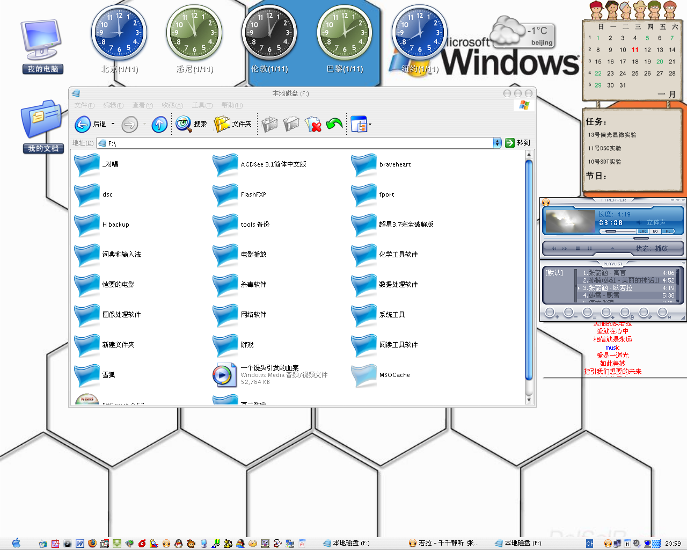Select the ACDSee 3.1简体中文版 folder
This screenshot has width=687, height=550.
click(x=259, y=165)
